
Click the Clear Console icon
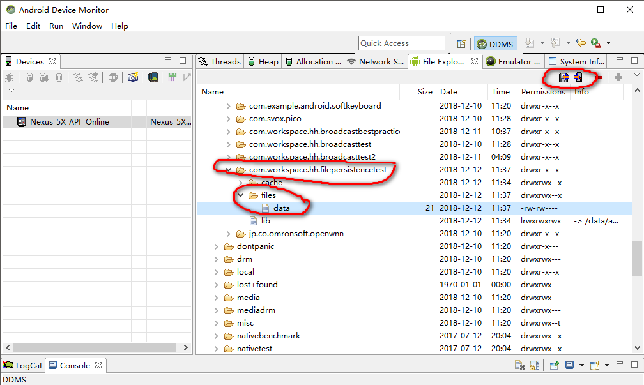519,365
